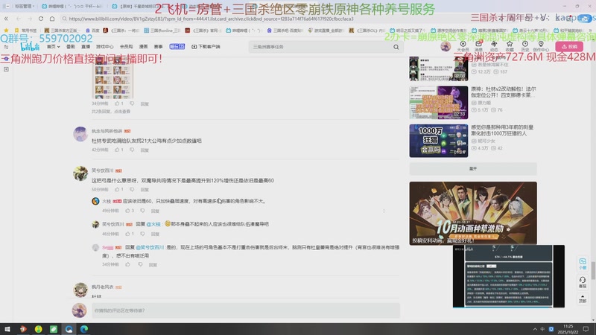Open the 历史 history clock icon
Viewport: 596px width, 335px height.
525,46
